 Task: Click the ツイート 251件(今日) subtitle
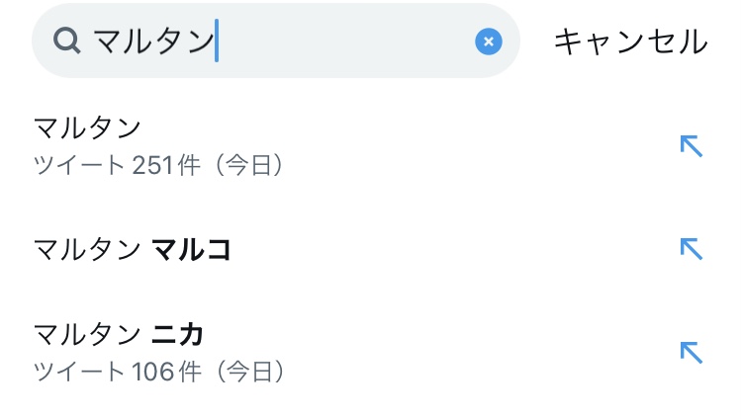(160, 165)
